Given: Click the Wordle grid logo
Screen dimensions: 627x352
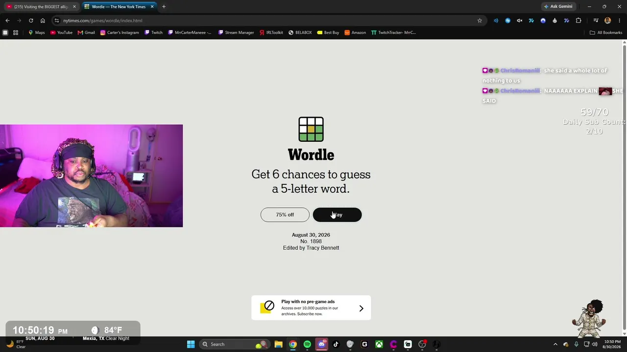Looking at the screenshot, I should click(311, 129).
